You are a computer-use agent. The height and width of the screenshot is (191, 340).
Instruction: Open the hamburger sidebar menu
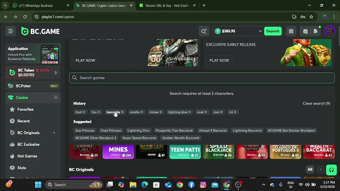point(11,31)
